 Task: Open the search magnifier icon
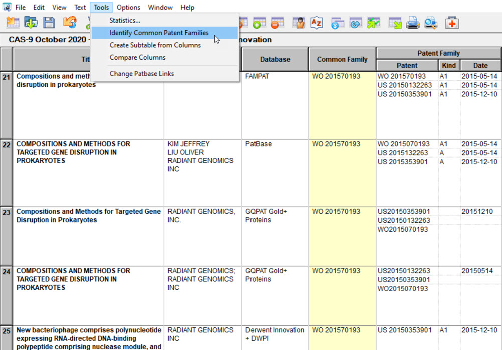430,23
